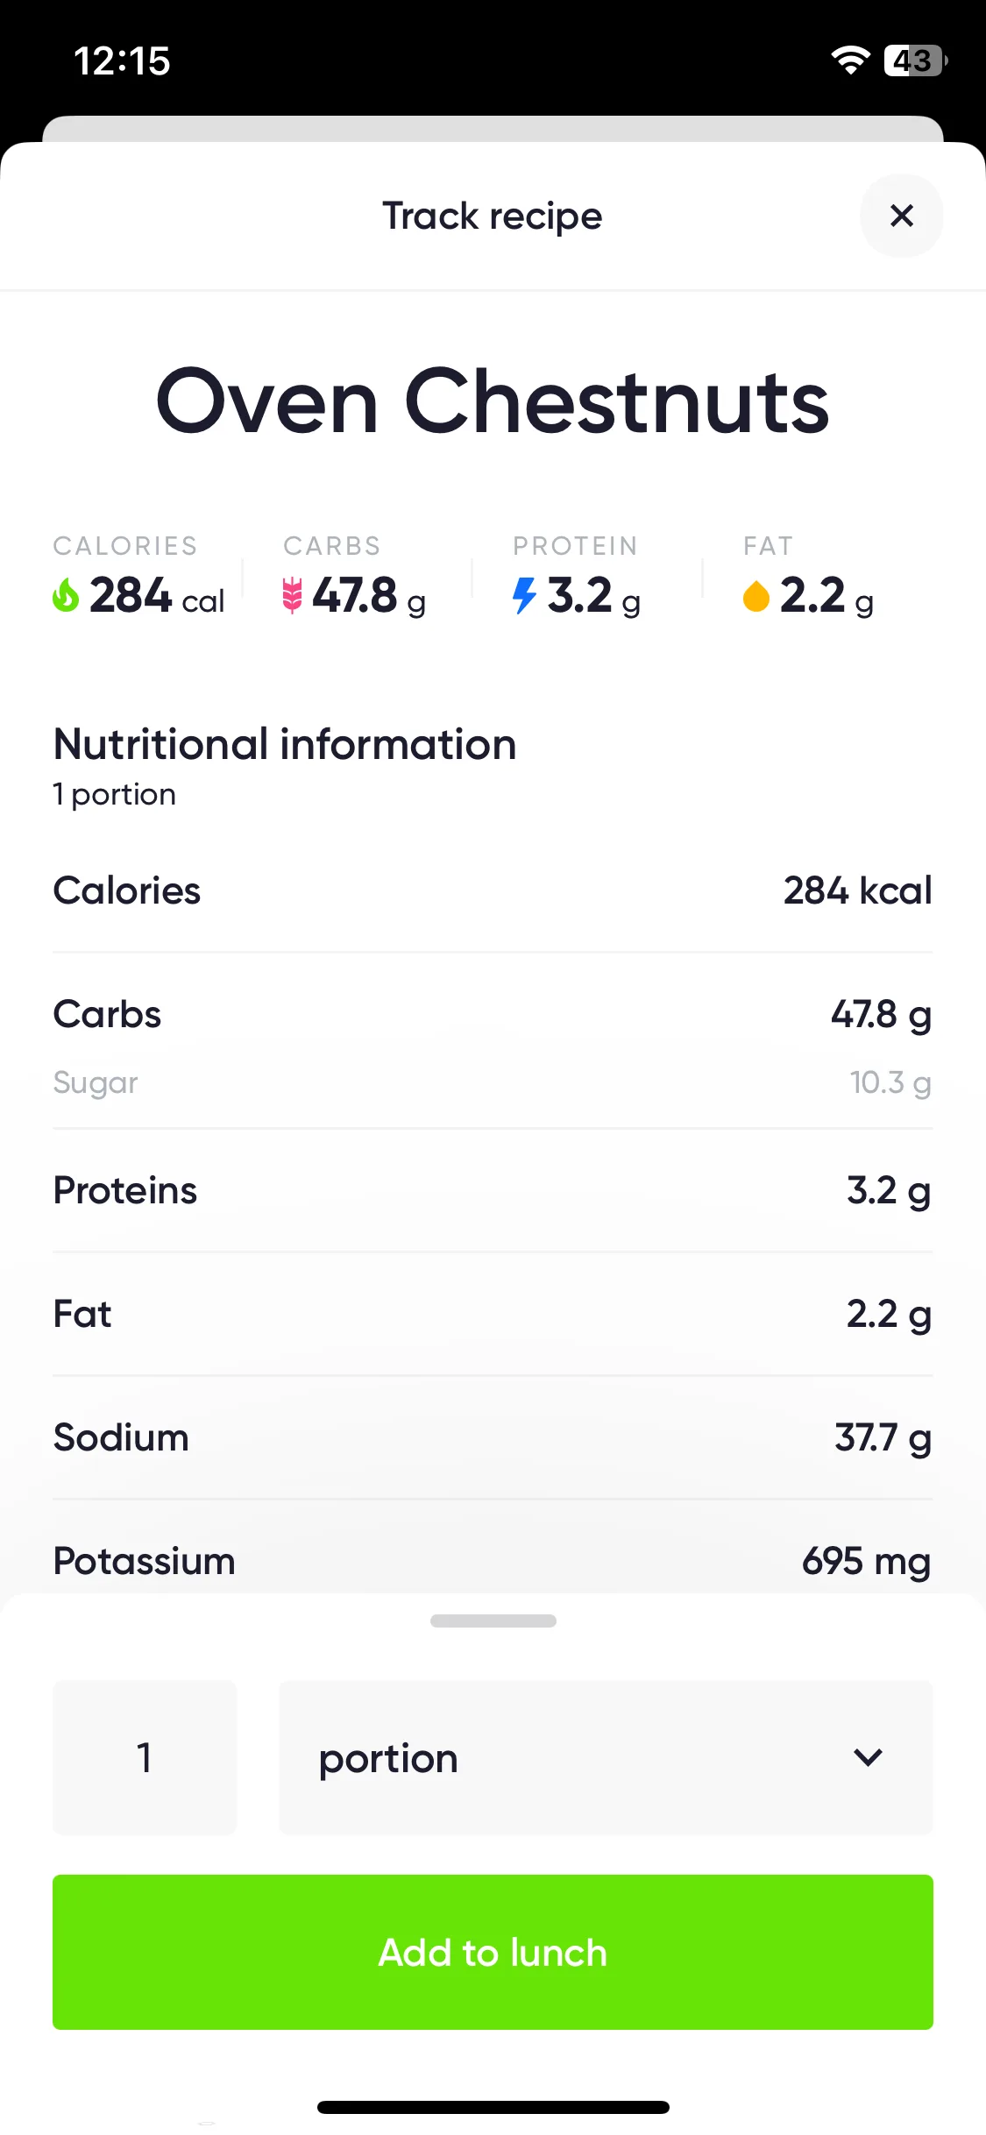Open the portion unit dropdown
This screenshot has height=2135, width=986.
(x=606, y=1757)
